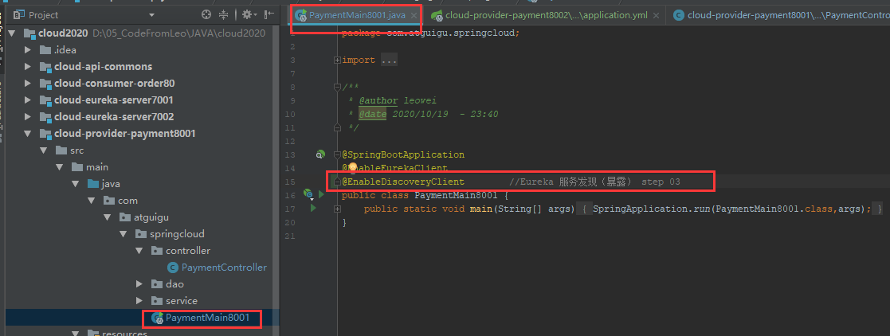Collapse the cloud-provider-payment8001 module
This screenshot has width=890, height=336.
[x=28, y=134]
